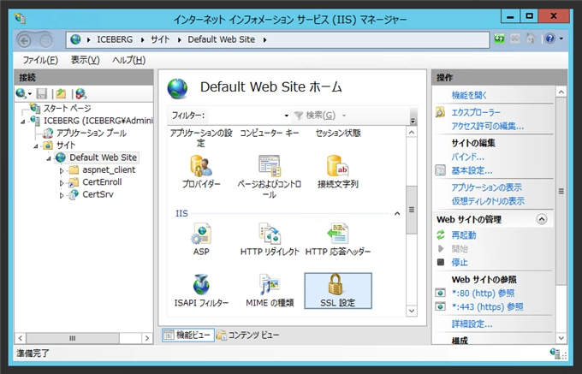Click the actions pane scroll down arrow
The image size is (582, 374).
(561, 338)
